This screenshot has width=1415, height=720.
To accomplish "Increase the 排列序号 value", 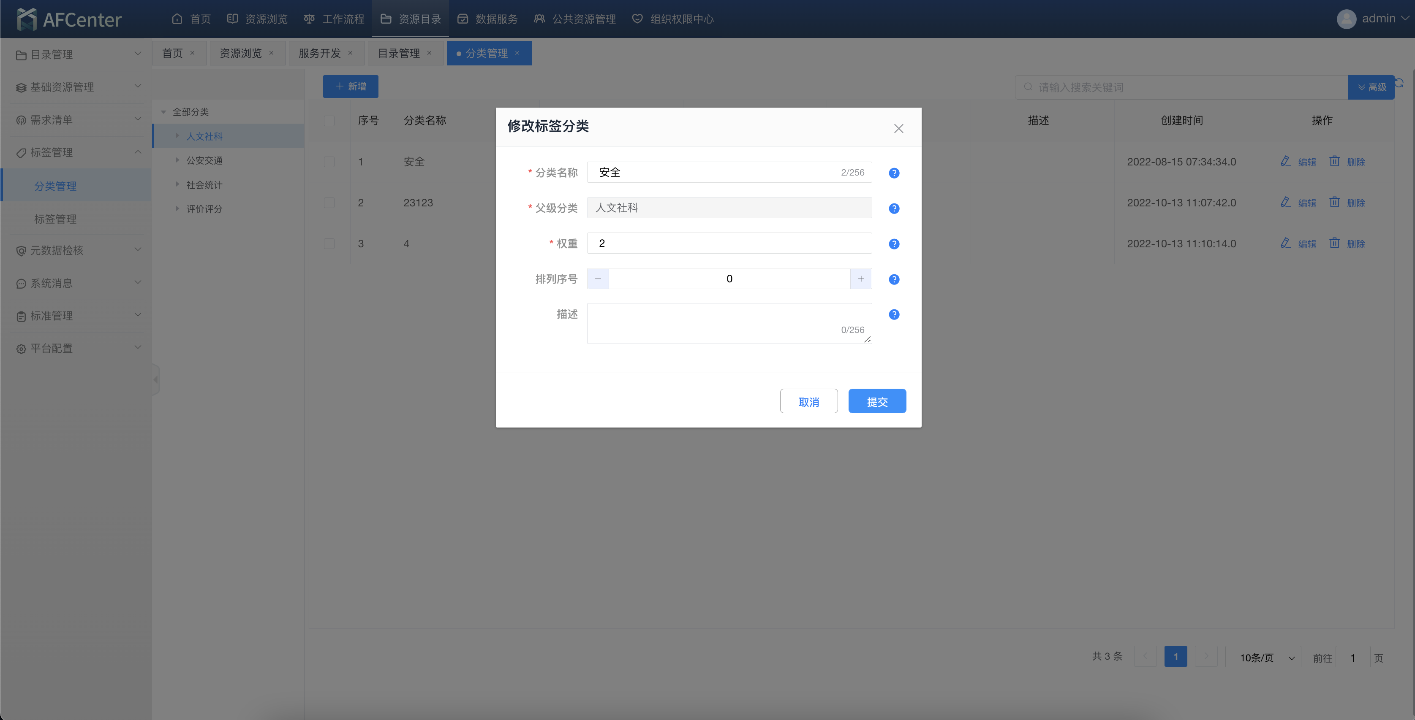I will pyautogui.click(x=861, y=279).
